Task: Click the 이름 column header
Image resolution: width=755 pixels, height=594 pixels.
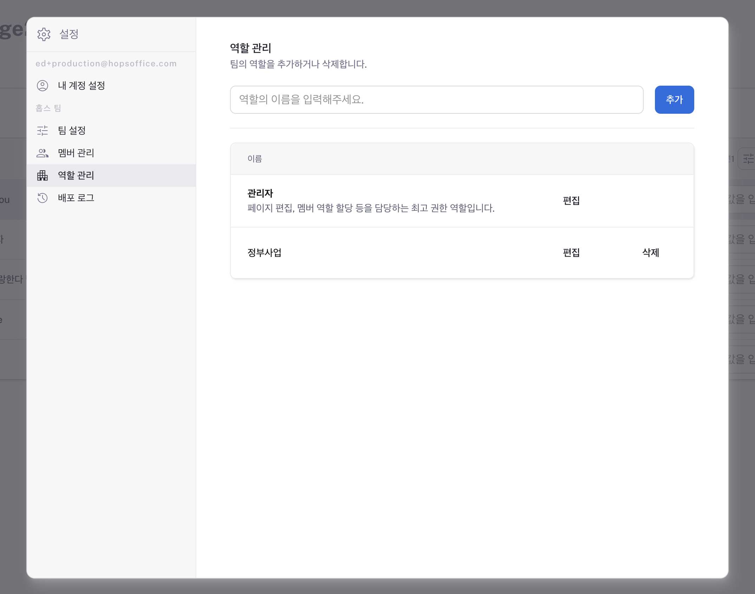Action: click(255, 159)
